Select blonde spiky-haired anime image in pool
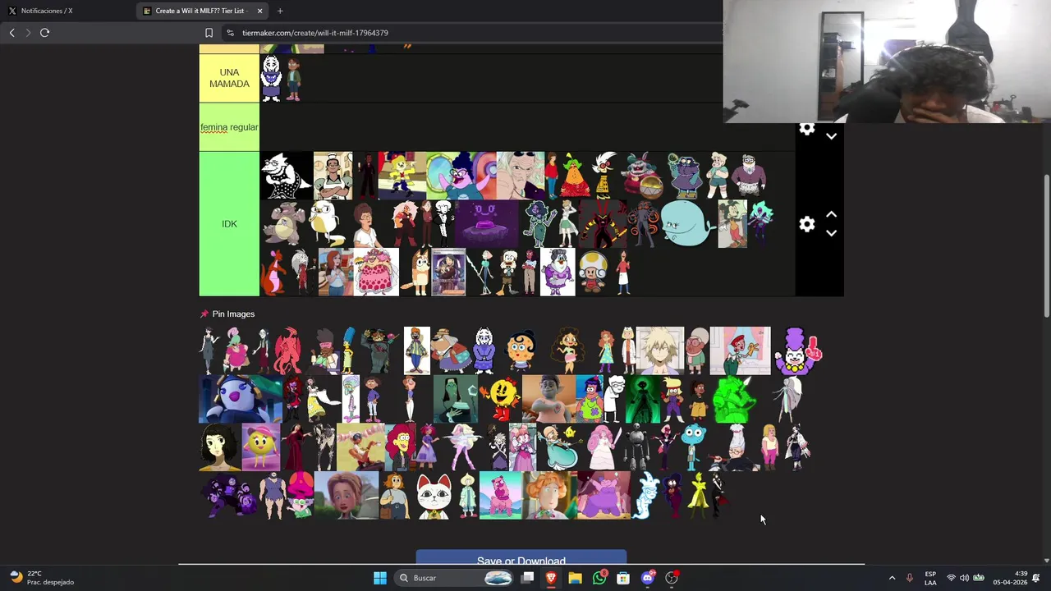 pos(659,350)
